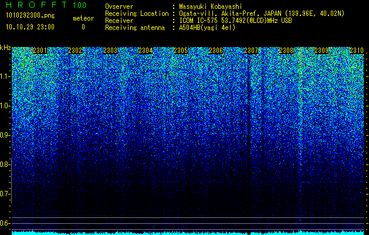Click the Ogata-vill. Akita-Pref. JAPAN location text
The image size is (369, 235).
pyautogui.click(x=262, y=14)
